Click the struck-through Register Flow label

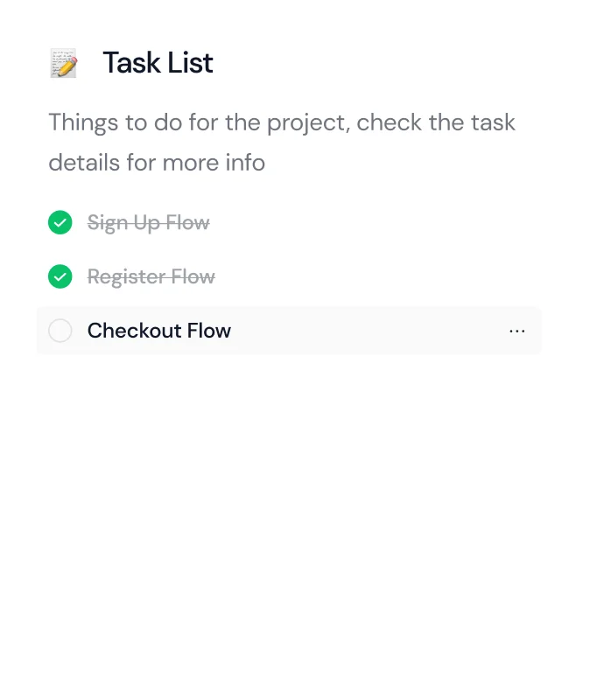151,277
